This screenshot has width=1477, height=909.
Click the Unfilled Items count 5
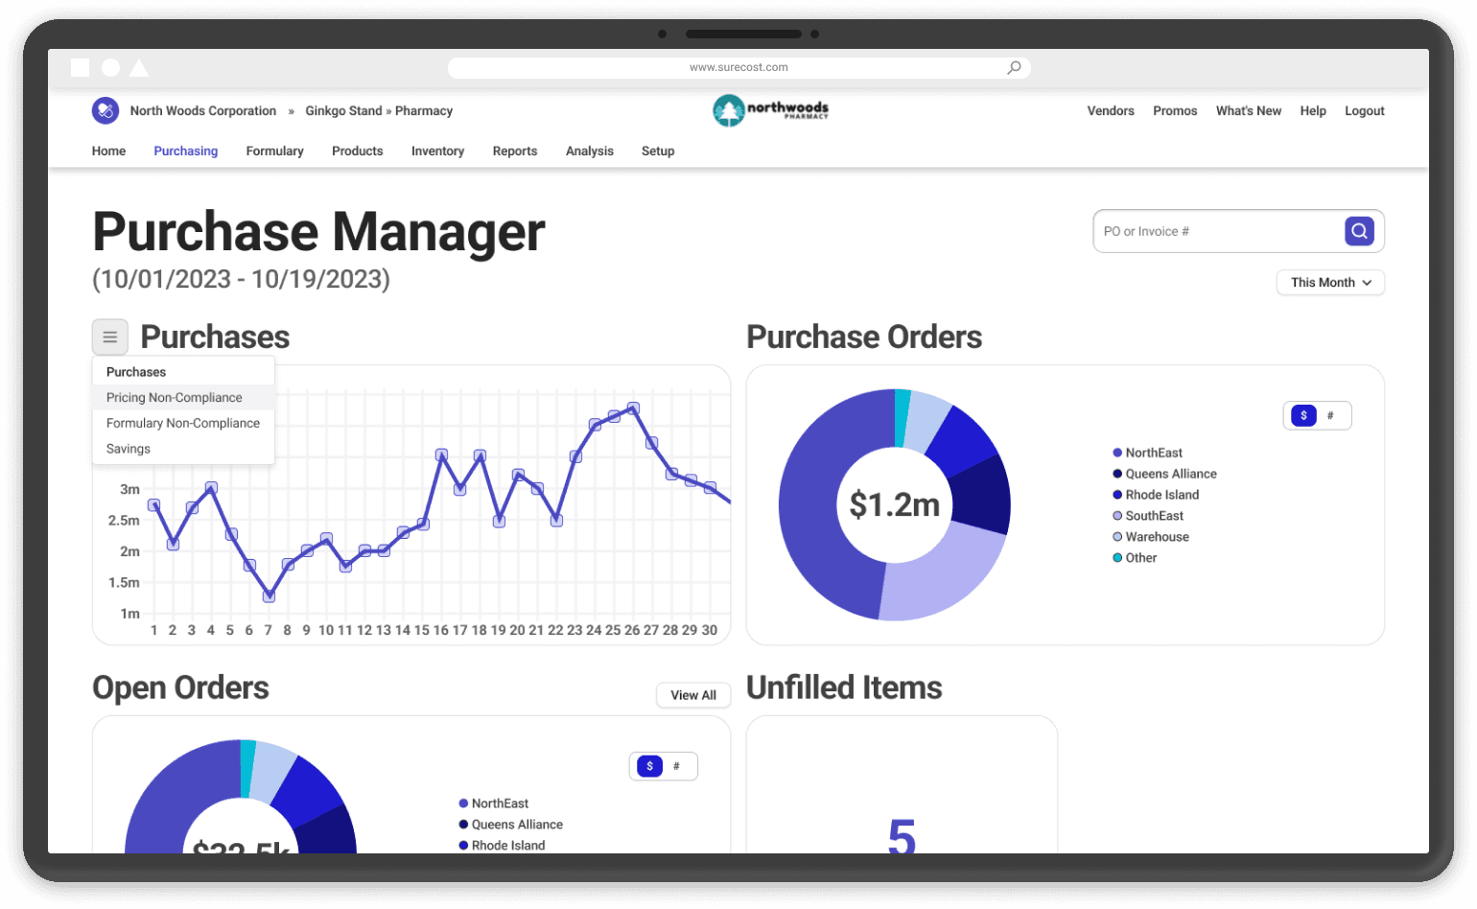point(902,834)
